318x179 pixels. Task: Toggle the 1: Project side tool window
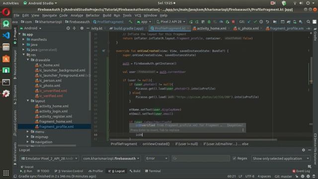coord(15,36)
